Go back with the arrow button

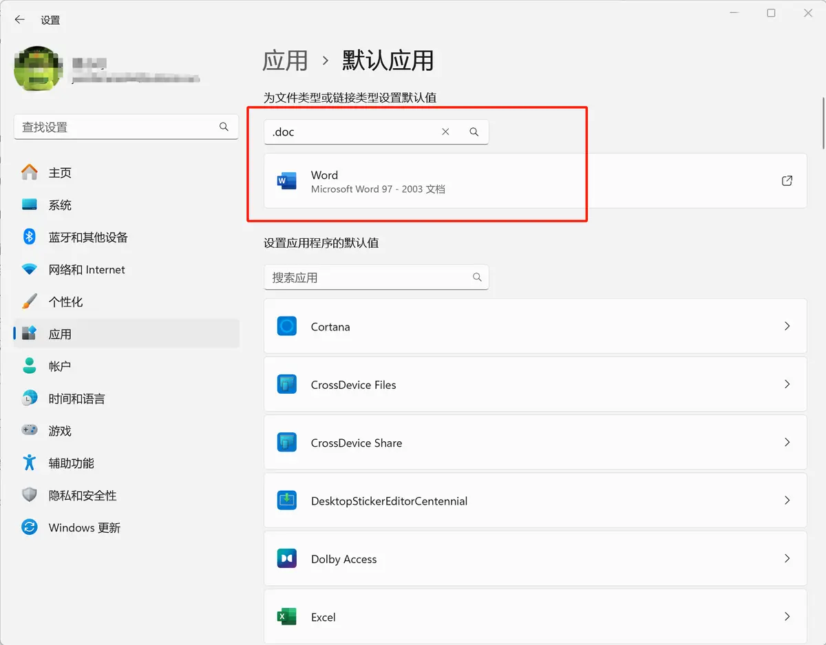(x=19, y=20)
